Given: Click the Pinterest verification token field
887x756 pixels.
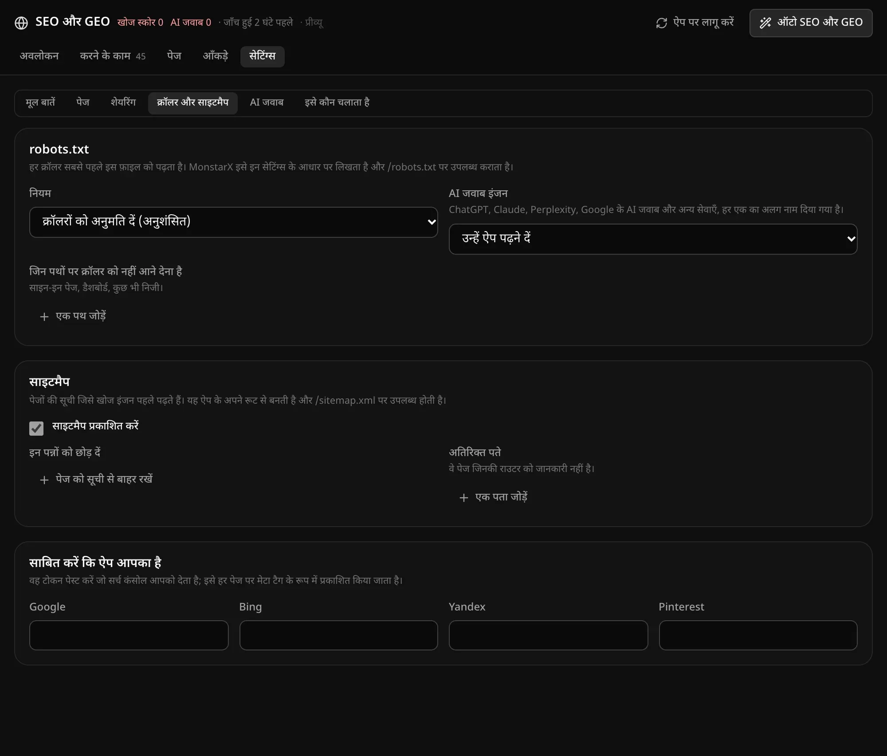Looking at the screenshot, I should click(758, 635).
